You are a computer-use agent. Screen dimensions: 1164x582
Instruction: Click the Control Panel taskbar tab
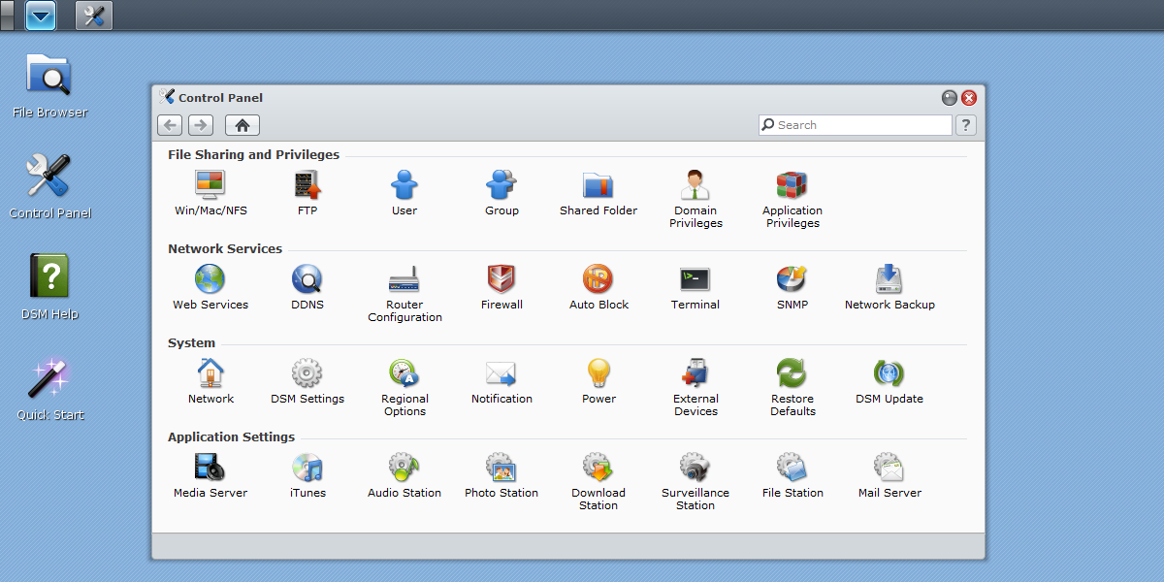(x=94, y=16)
